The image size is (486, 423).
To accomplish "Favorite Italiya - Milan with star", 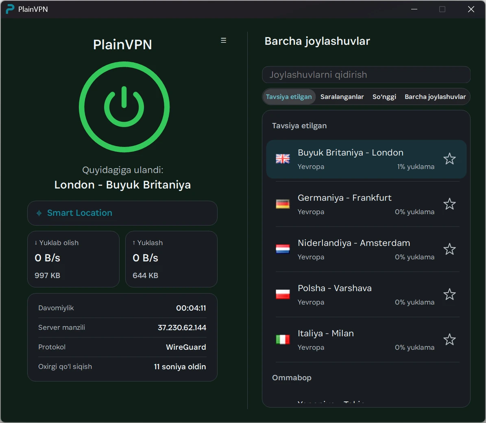I will coord(449,340).
